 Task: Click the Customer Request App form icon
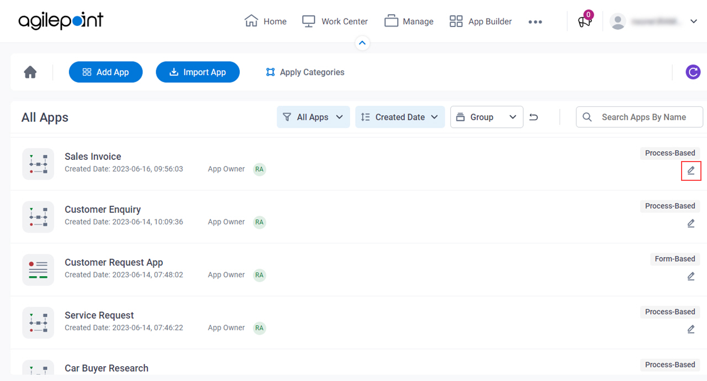[38, 270]
